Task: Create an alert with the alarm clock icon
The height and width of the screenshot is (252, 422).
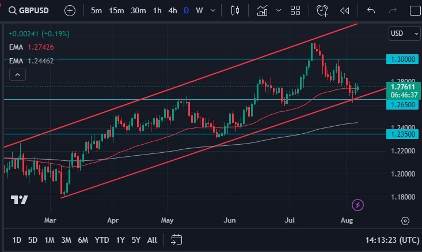Action: [x=323, y=10]
